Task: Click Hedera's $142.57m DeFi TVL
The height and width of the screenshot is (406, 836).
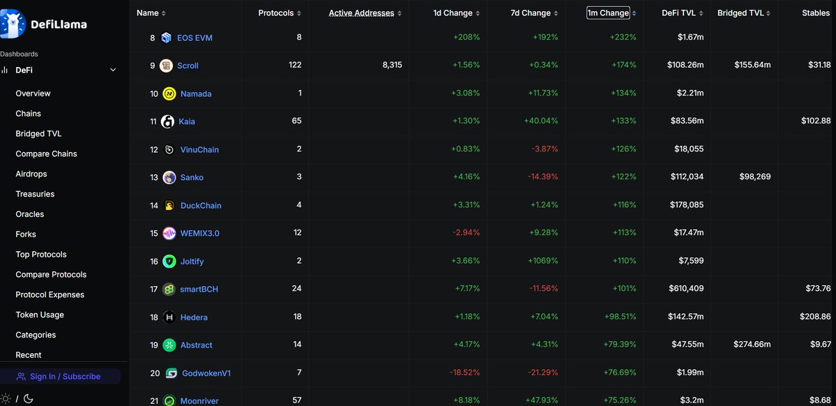Action: (685, 317)
